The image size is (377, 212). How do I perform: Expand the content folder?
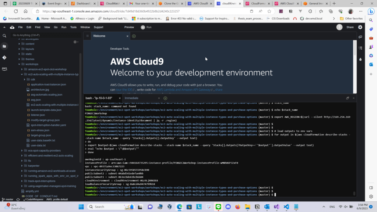pyautogui.click(x=19, y=44)
